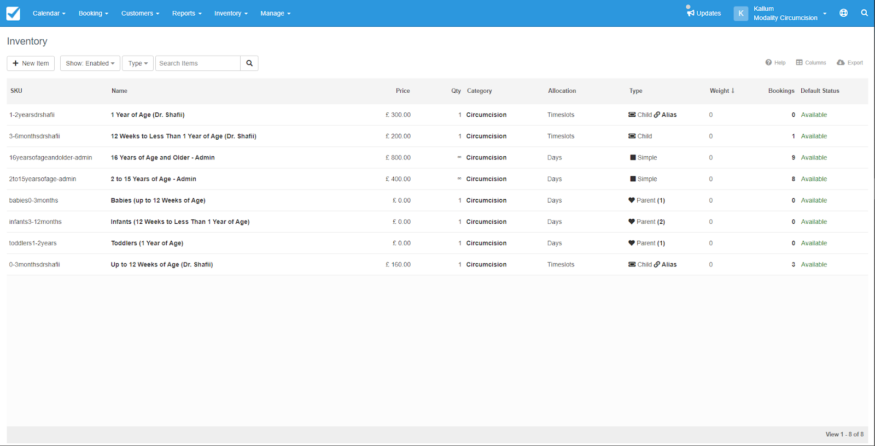Image resolution: width=875 pixels, height=446 pixels.
Task: Open item Up to 12 Weeks of Age (Dr. Shafii)
Action: [162, 264]
